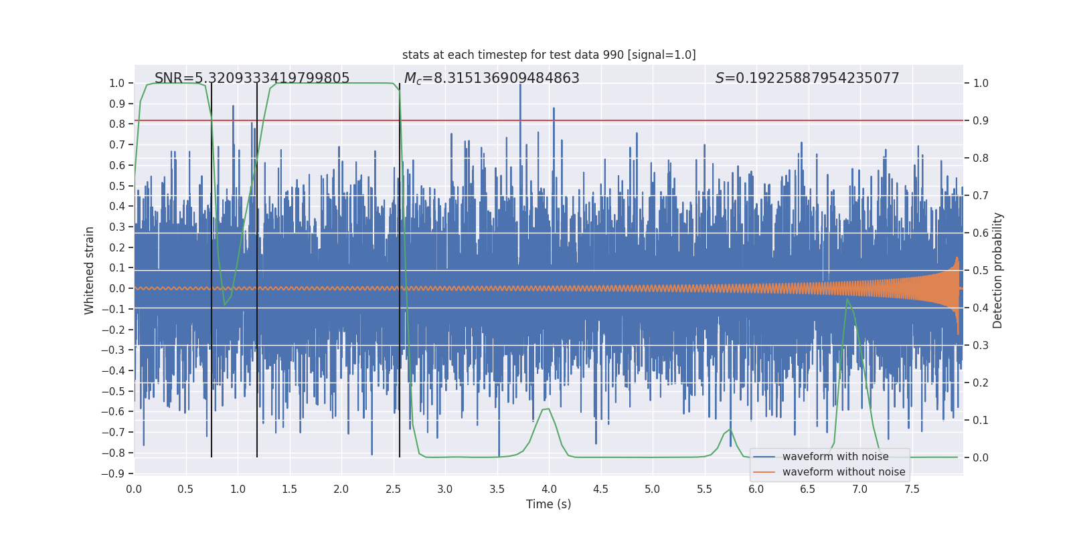This screenshot has height=535, width=1071.
Task: Select the SNR=5.3209333419799805 annotation
Action: click(x=252, y=78)
